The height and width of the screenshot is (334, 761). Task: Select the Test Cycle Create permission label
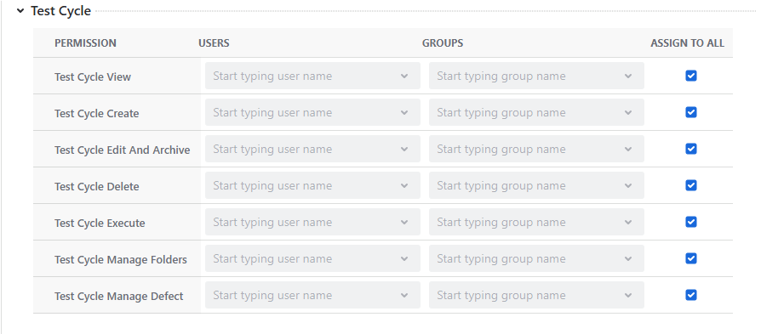coord(96,113)
